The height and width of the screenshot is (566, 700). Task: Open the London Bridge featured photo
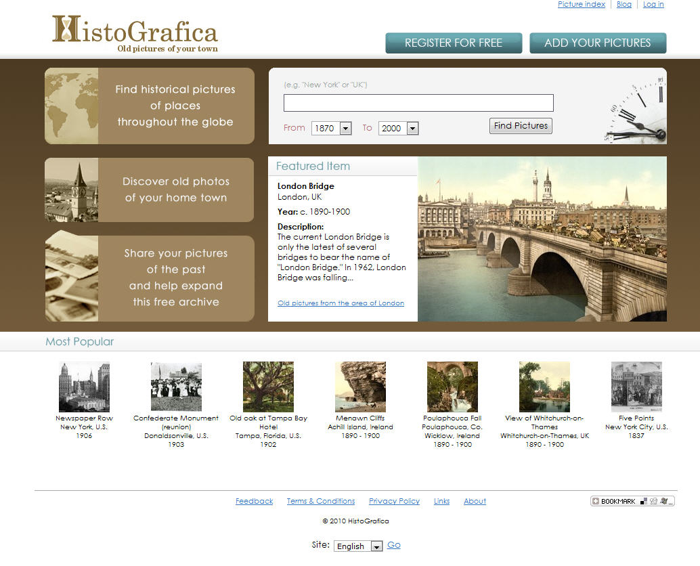[542, 239]
